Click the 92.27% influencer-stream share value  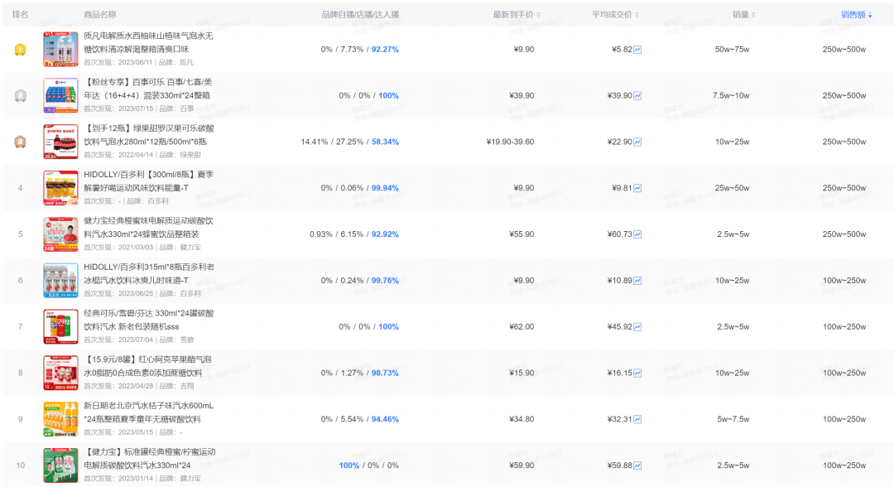pos(385,50)
